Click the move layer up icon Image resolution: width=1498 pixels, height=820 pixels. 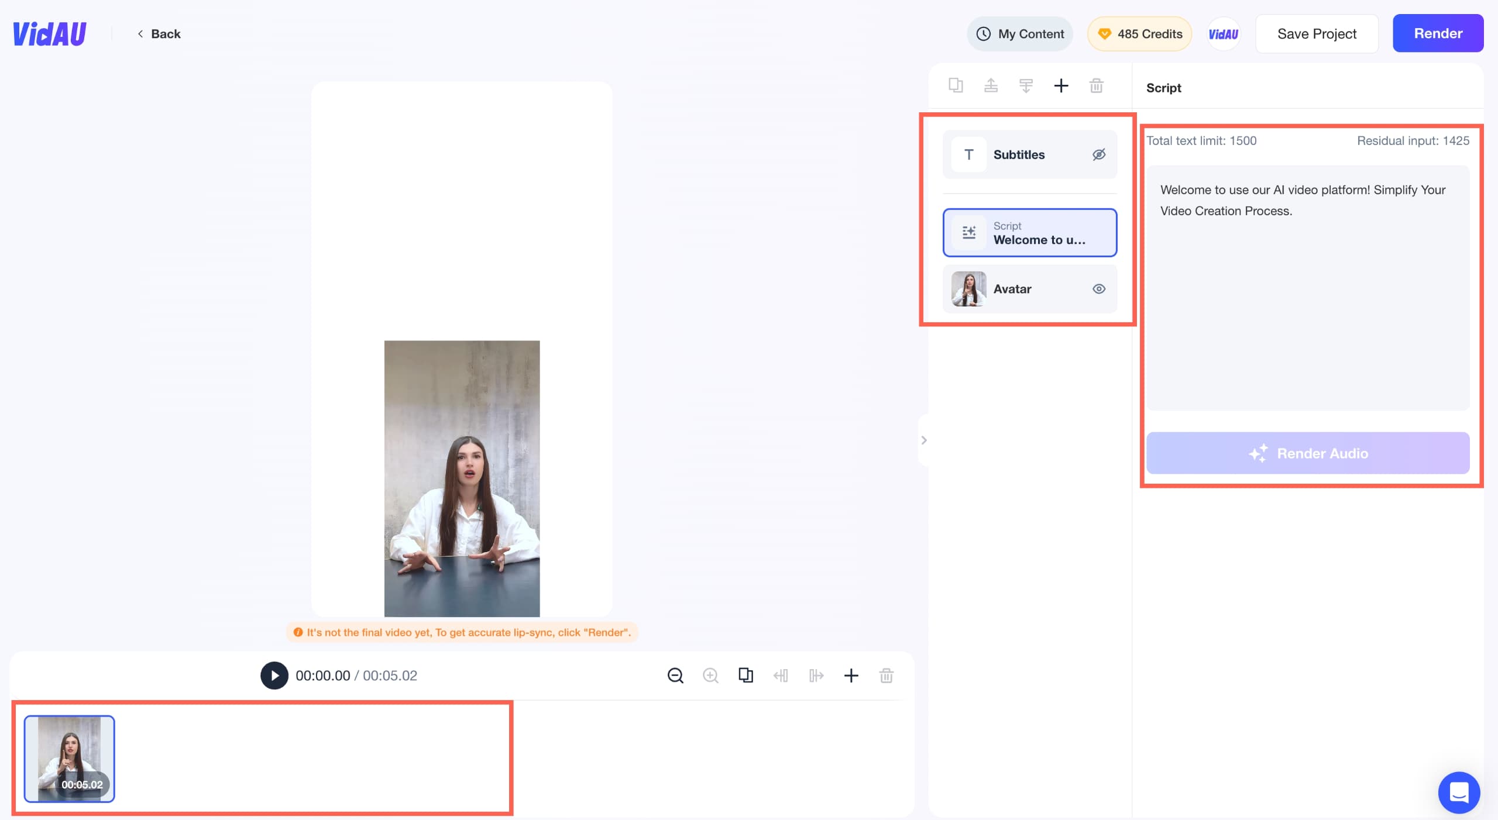991,85
